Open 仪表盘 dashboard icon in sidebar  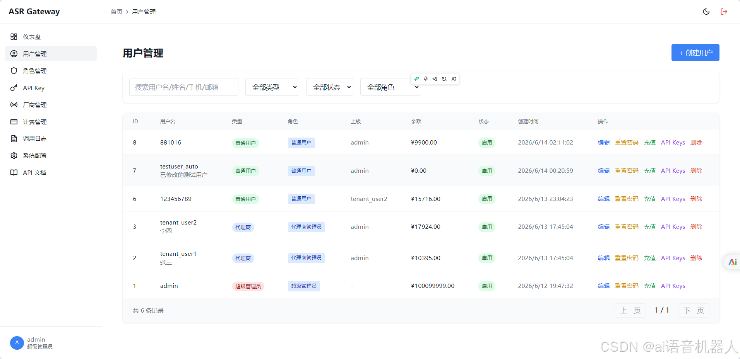pyautogui.click(x=14, y=37)
